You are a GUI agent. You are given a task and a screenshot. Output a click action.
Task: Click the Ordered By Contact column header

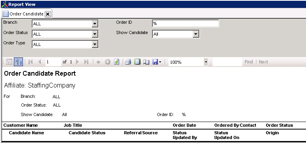(x=235, y=125)
